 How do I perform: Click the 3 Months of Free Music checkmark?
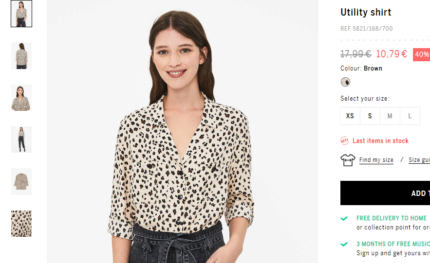[344, 244]
